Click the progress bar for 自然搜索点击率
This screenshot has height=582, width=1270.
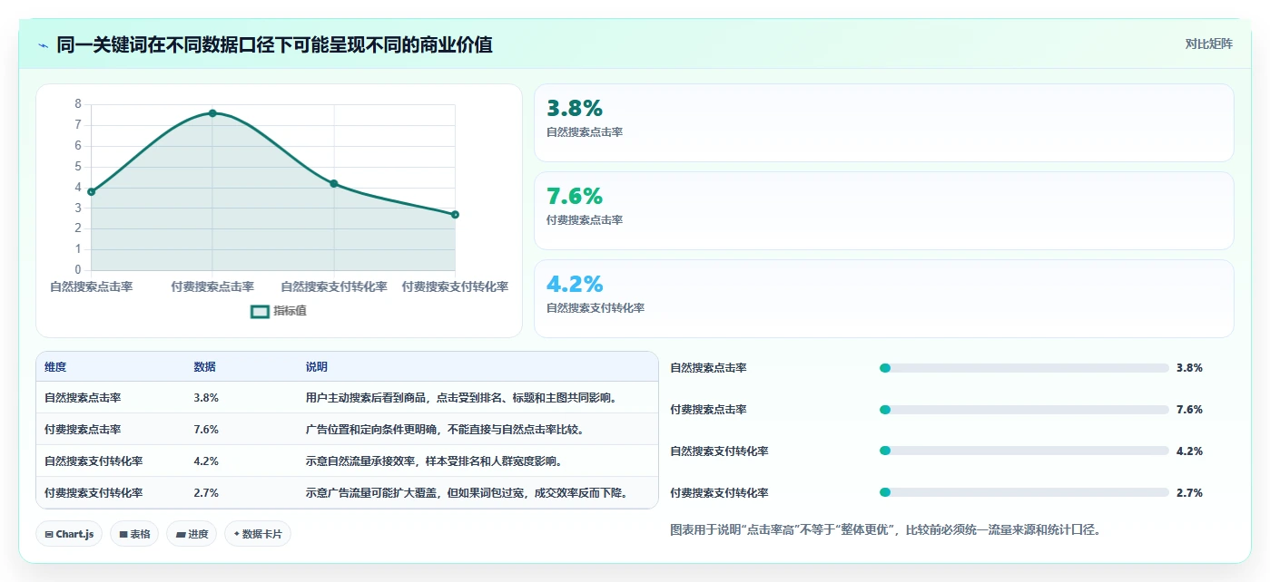click(x=1024, y=368)
